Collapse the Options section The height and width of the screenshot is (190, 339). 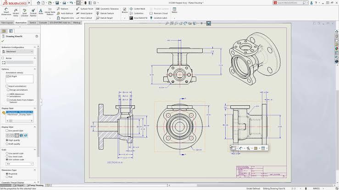[34, 69]
